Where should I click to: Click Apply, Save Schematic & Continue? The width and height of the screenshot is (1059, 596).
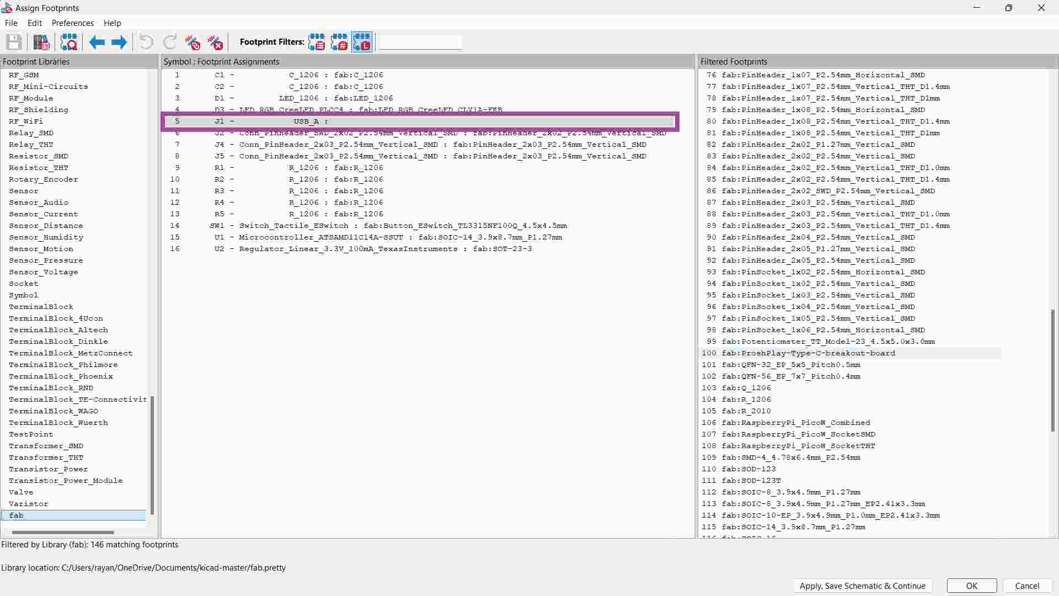click(862, 586)
